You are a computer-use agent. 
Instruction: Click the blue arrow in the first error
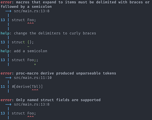tap(8, 11)
